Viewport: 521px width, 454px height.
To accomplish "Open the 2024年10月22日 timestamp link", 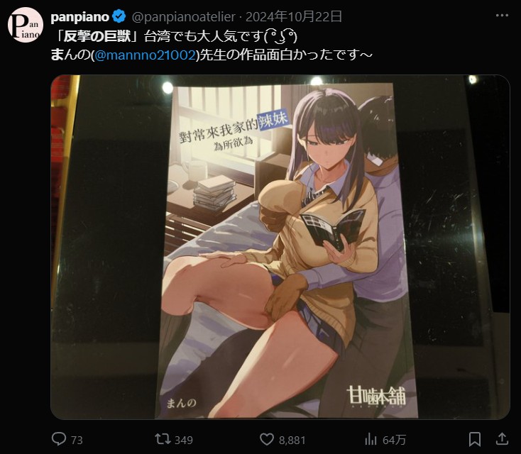I will pyautogui.click(x=294, y=16).
